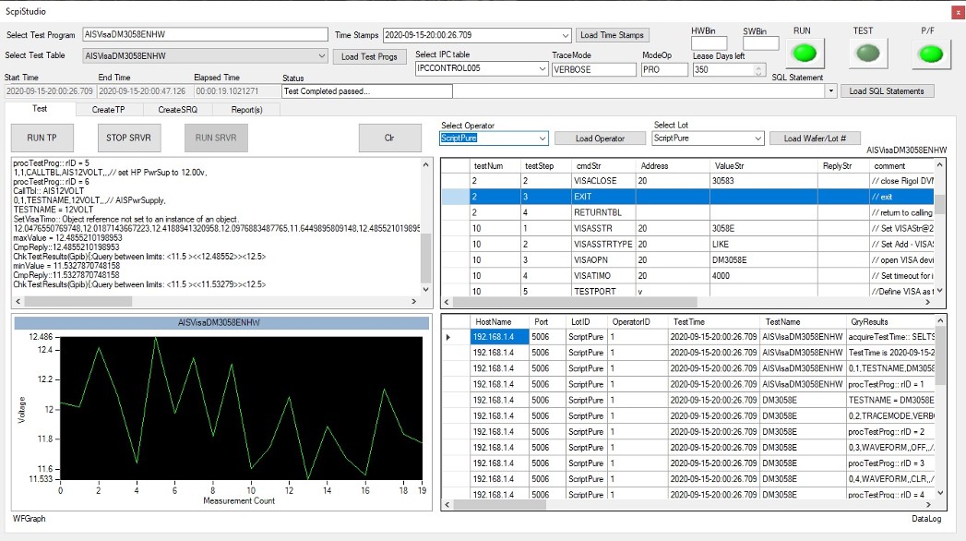
Task: Select the VISACLOSE cmdStr cell
Action: click(602, 181)
